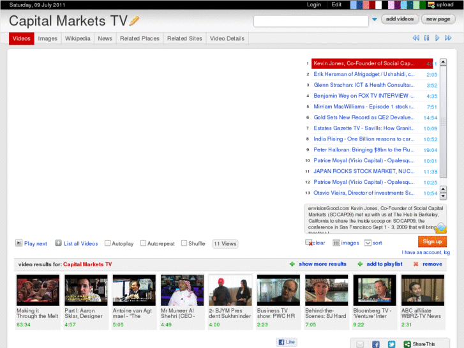Open the Mr Muneer Al Shehri video thumbnail
The height and width of the screenshot is (348, 464).
pos(183,290)
